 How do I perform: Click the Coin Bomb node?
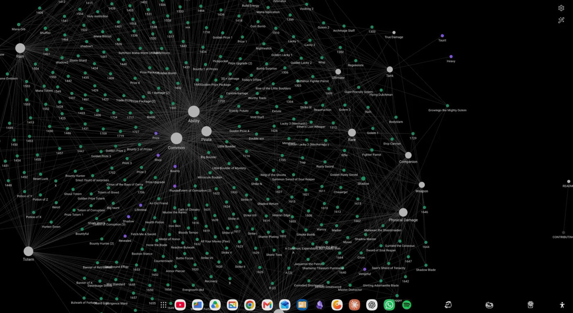pyautogui.click(x=258, y=22)
